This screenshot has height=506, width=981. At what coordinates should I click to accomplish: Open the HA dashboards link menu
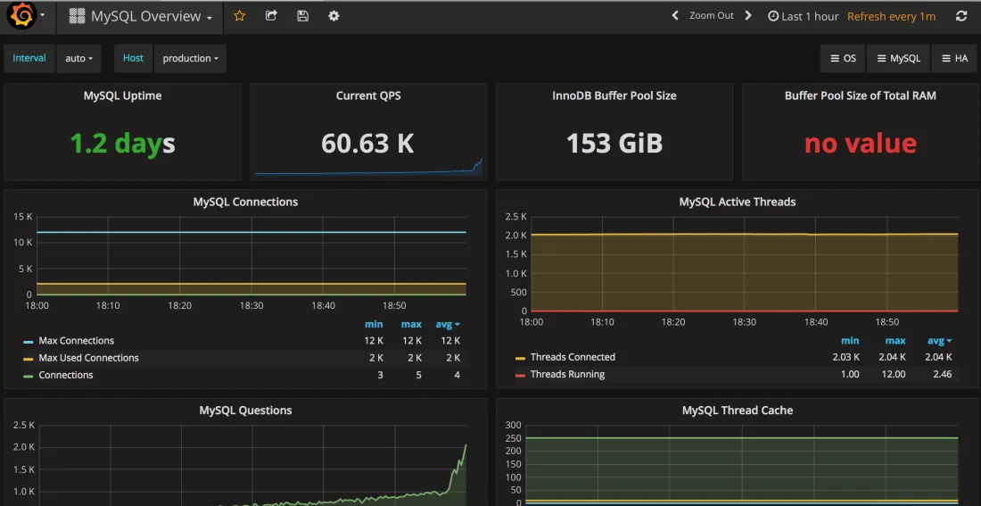click(x=955, y=58)
